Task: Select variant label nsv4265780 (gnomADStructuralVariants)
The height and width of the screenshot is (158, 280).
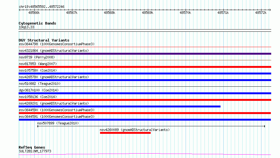Action: [54, 77]
